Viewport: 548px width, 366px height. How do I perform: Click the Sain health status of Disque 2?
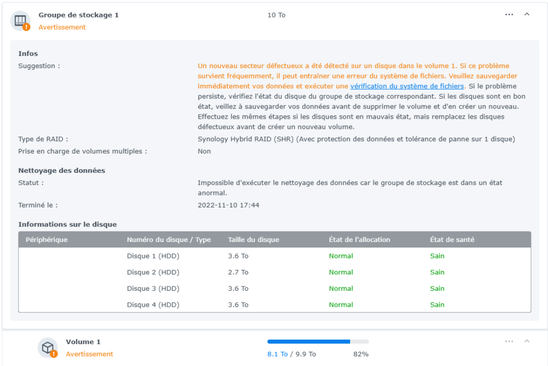437,272
